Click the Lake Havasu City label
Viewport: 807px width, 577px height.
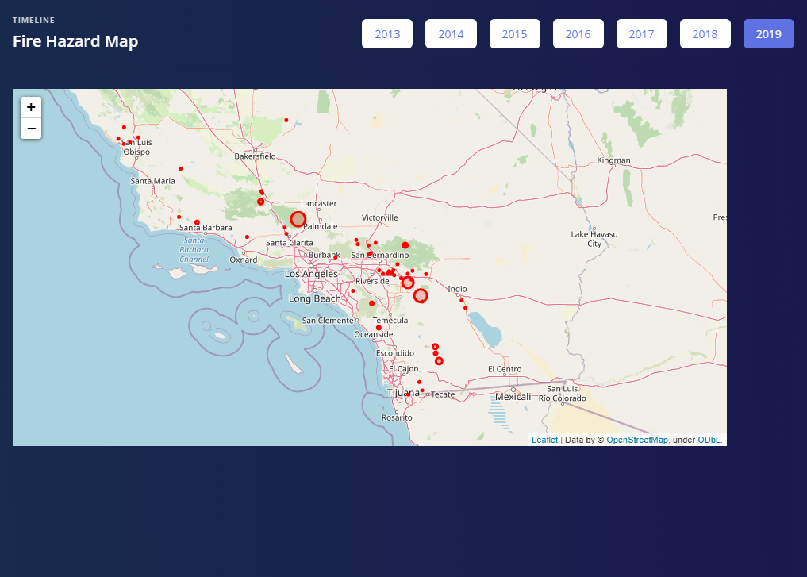coord(594,239)
